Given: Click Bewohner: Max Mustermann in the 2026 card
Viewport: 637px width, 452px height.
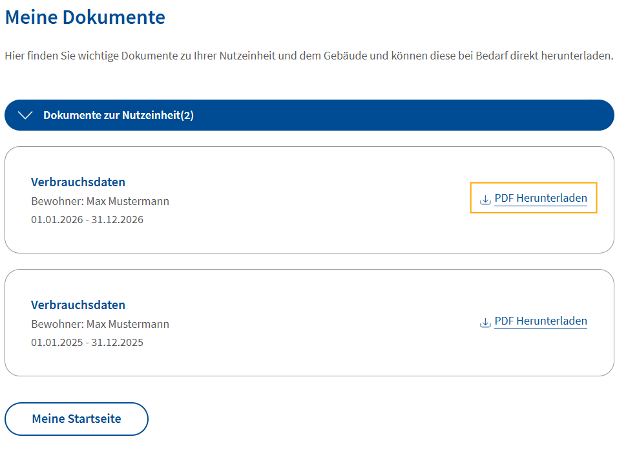Looking at the screenshot, I should 100,201.
